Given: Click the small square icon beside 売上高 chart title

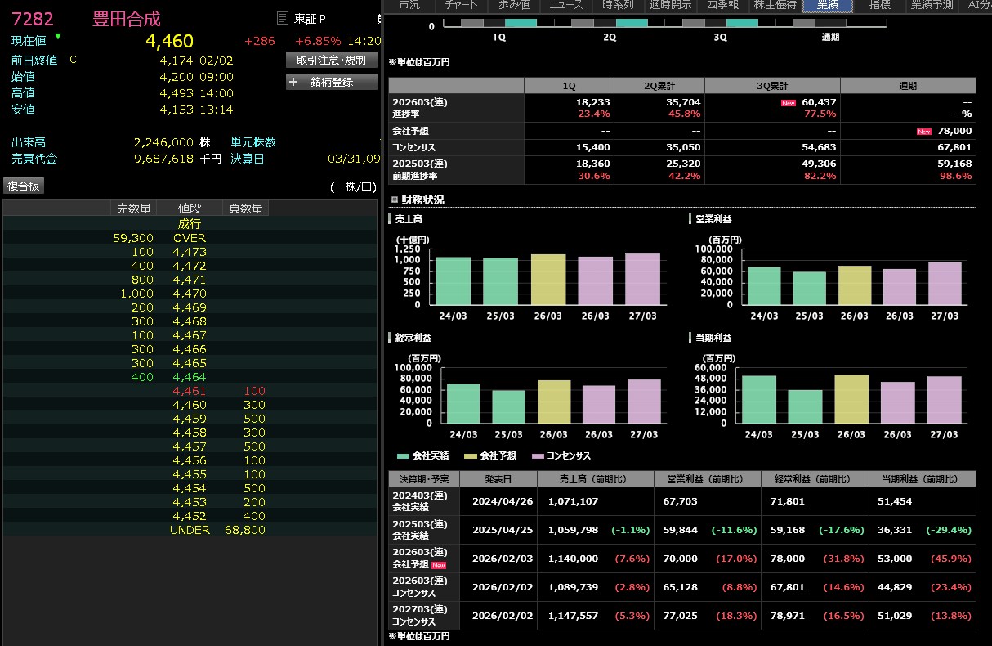Looking at the screenshot, I should [391, 219].
